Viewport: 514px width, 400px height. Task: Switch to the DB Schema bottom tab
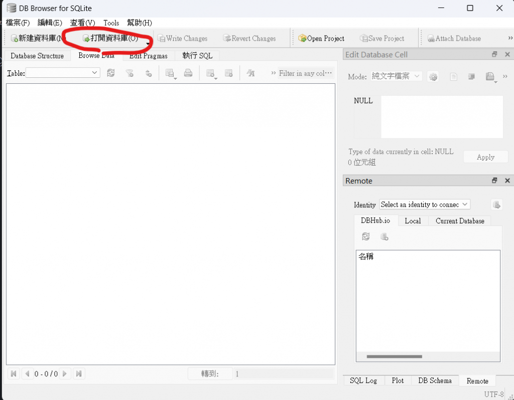tap(435, 380)
